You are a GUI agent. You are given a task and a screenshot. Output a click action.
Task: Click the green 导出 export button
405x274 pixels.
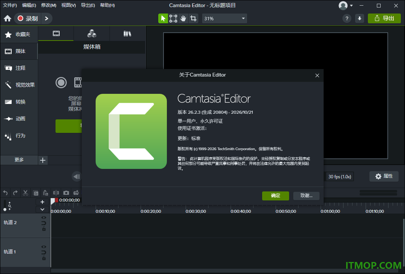(x=384, y=18)
